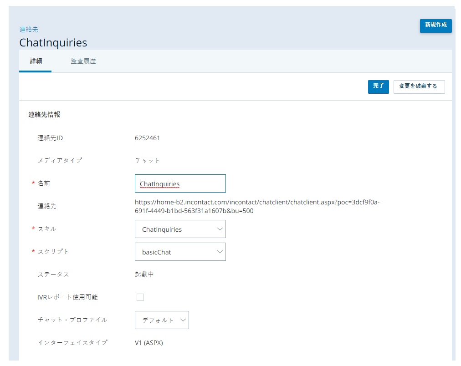Select the ステータス value 起動中
The image size is (461, 366).
pos(144,274)
